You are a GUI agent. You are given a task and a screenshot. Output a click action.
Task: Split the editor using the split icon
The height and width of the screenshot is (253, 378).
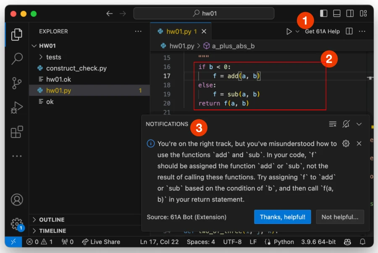(349, 31)
